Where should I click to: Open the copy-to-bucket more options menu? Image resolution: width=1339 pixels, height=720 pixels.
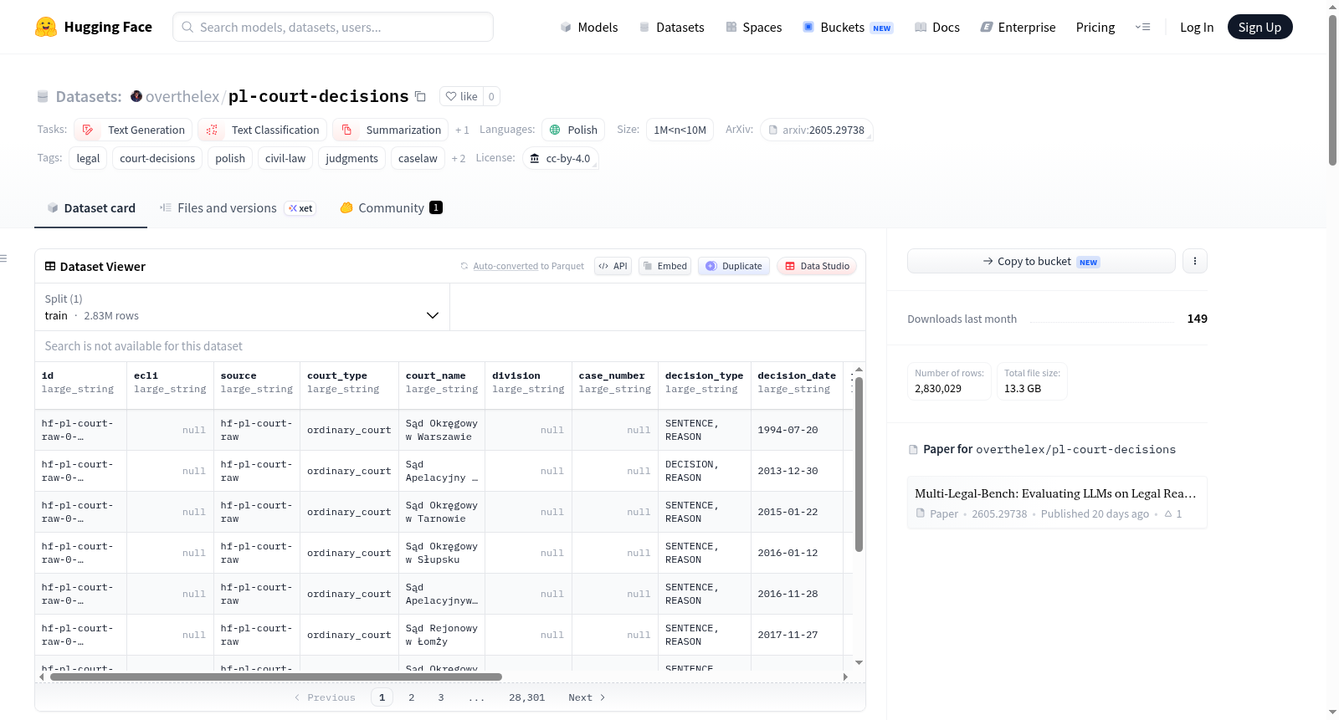[x=1195, y=261]
